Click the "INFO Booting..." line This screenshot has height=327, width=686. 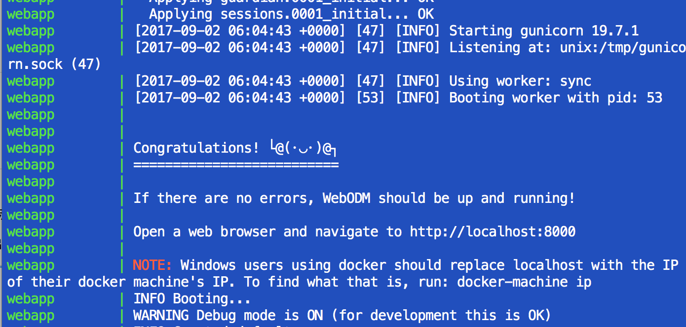pyautogui.click(x=192, y=299)
